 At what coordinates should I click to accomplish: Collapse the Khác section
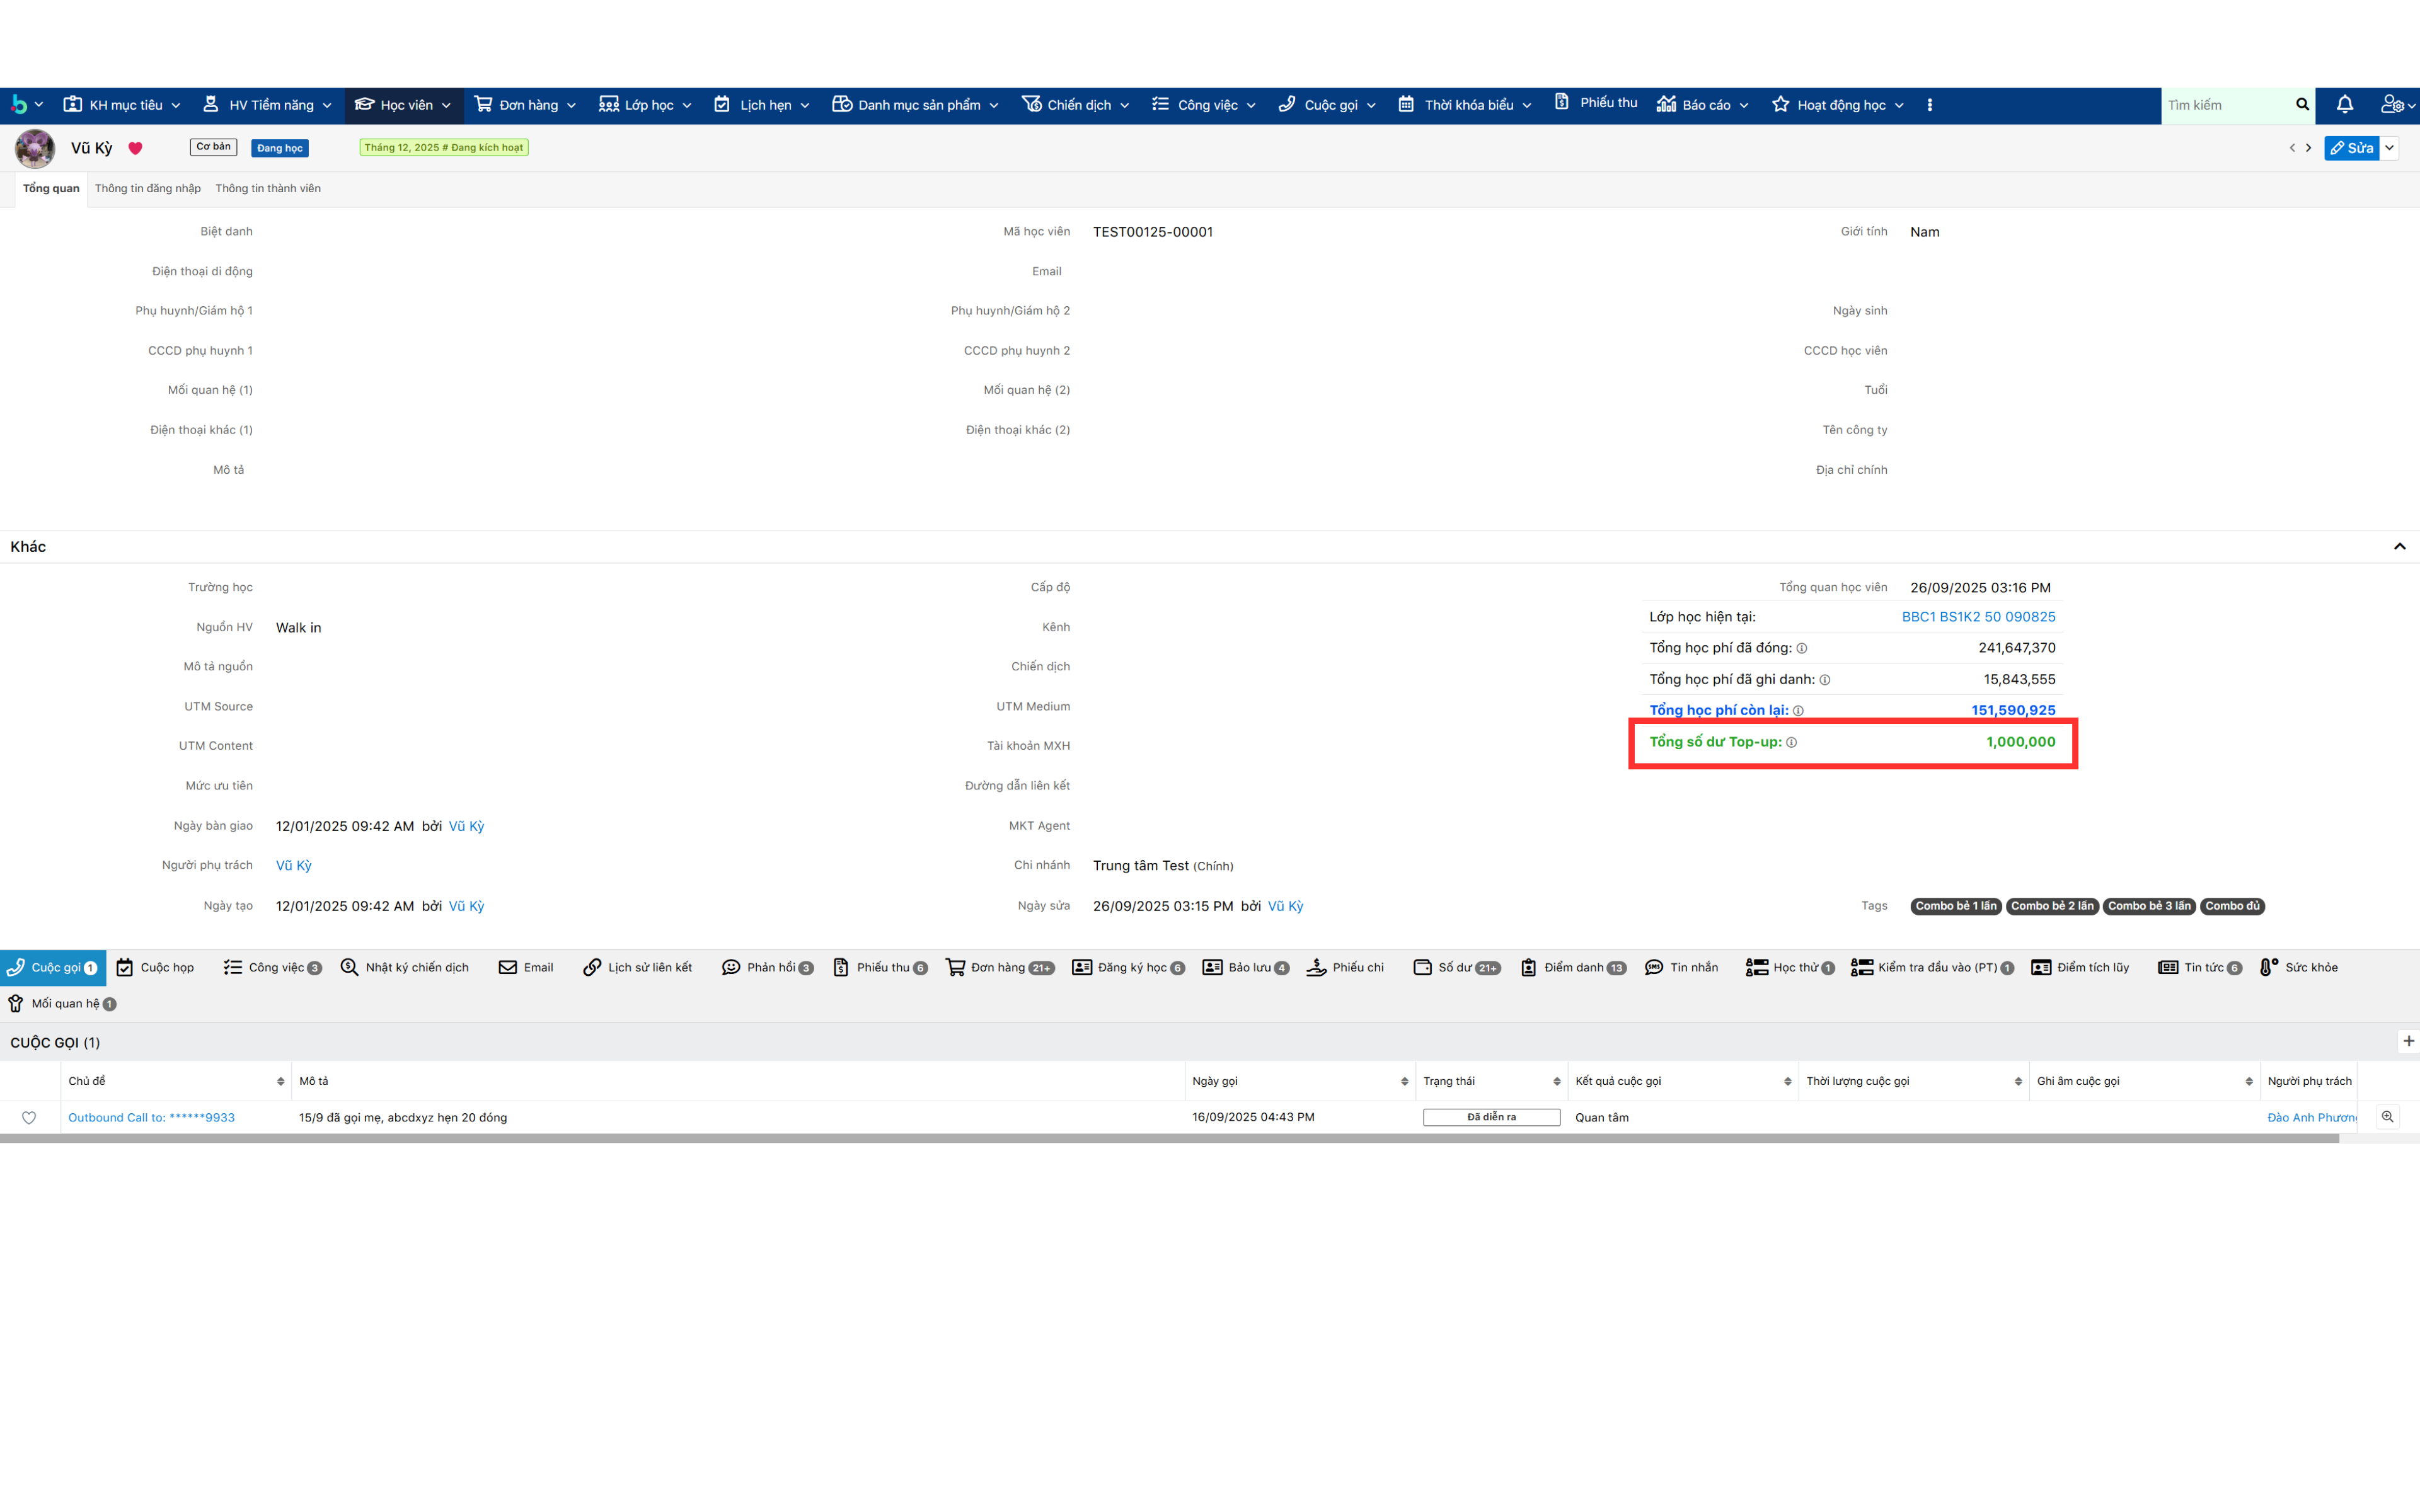pyautogui.click(x=2399, y=546)
